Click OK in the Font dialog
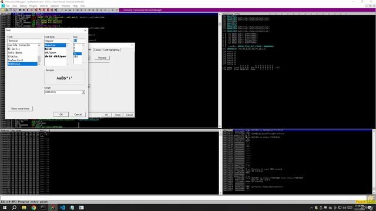The width and height of the screenshot is (376, 211). coord(61,115)
